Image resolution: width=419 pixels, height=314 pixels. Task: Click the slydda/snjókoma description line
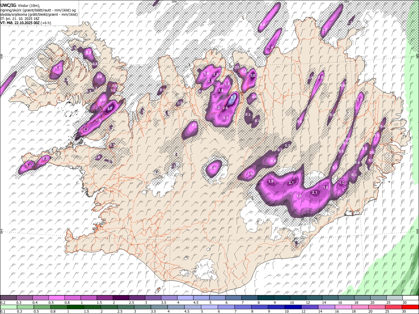coord(39,14)
